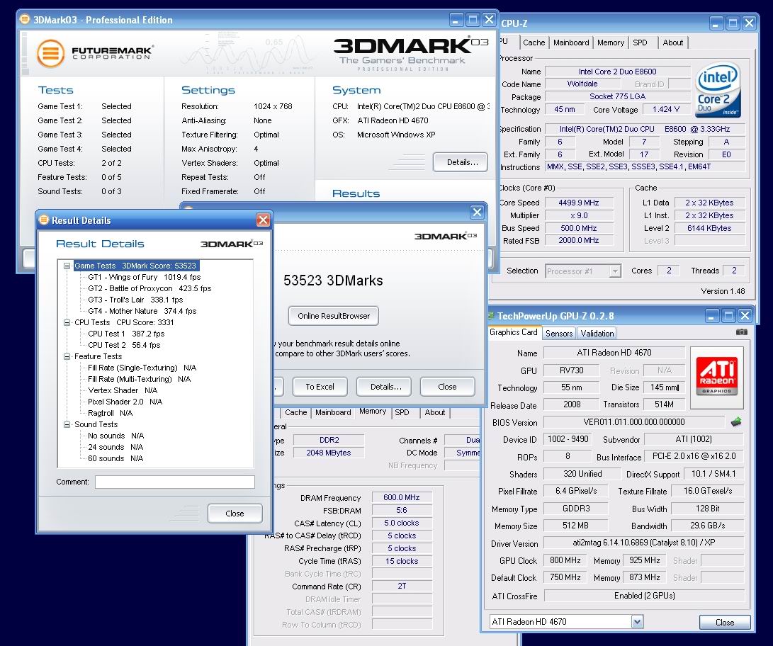Screen dimensions: 773x646
Task: Click Close button in Result Details dialog
Action: tap(235, 514)
